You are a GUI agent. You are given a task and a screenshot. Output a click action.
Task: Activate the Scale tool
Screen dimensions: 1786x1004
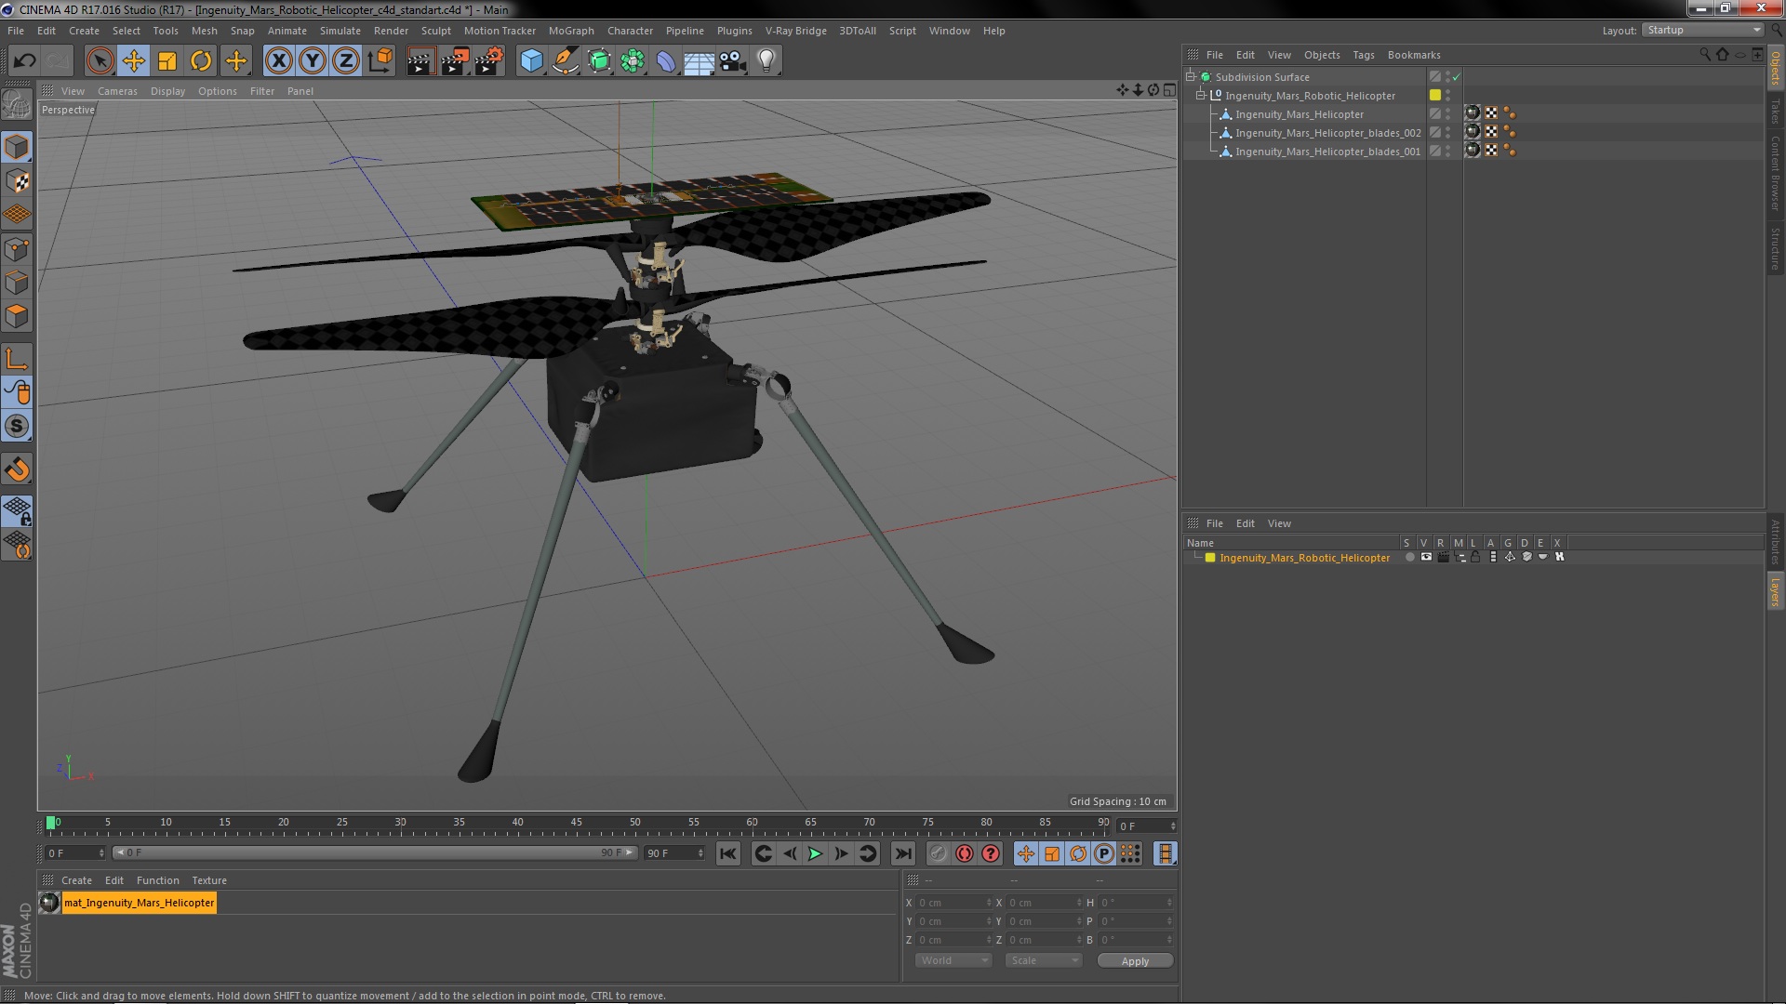click(167, 61)
